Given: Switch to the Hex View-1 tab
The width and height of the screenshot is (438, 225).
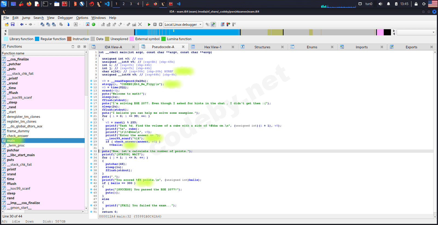Looking at the screenshot, I should pos(212,47).
